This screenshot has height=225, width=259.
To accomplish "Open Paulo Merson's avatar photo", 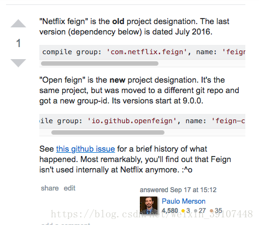I will (x=149, y=205).
